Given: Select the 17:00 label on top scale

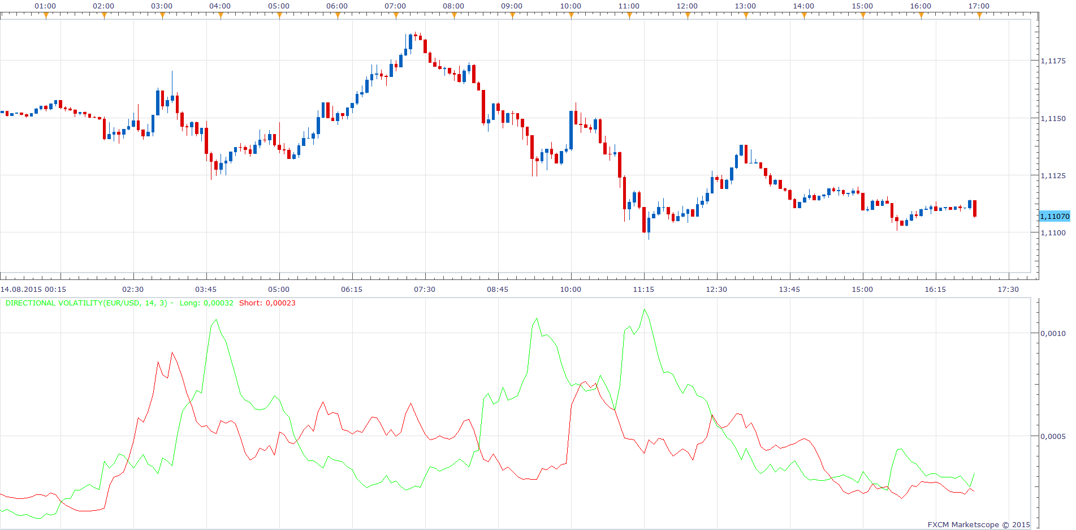Looking at the screenshot, I should click(979, 6).
